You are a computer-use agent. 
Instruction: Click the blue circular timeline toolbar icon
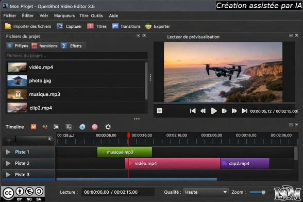(x=82, y=127)
